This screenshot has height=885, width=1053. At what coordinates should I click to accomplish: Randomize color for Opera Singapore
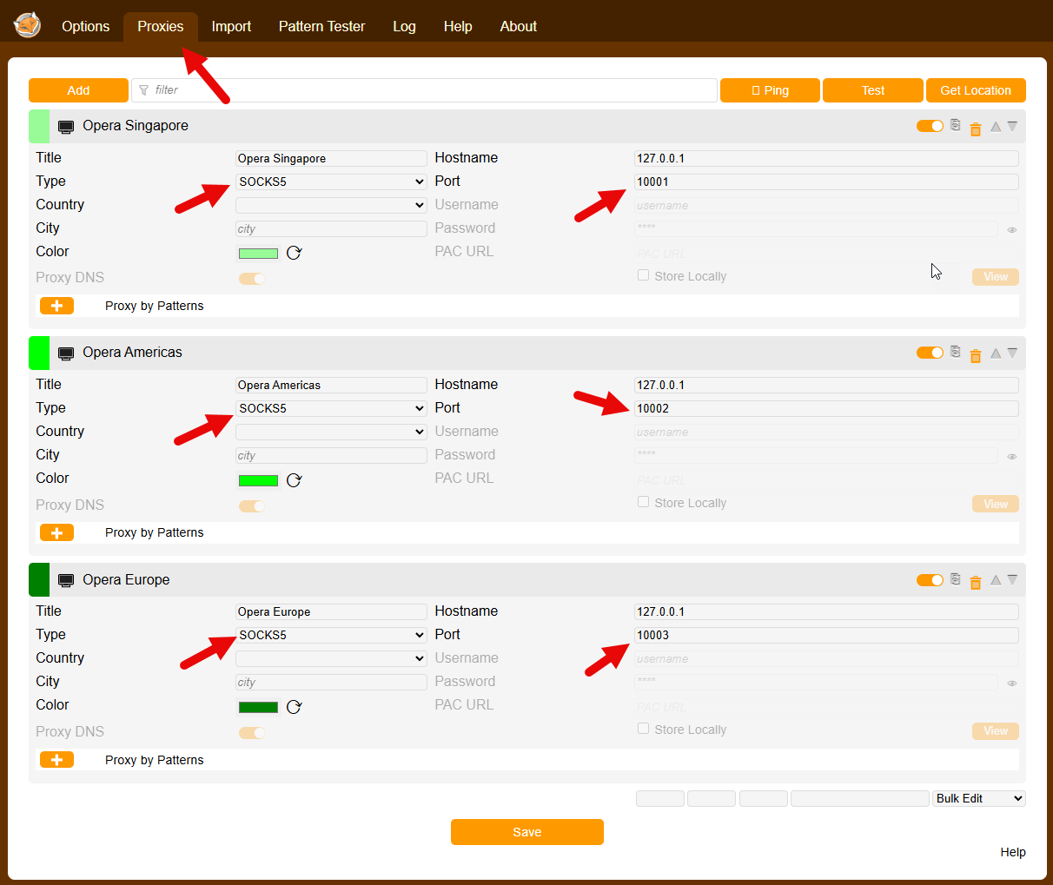(x=294, y=253)
